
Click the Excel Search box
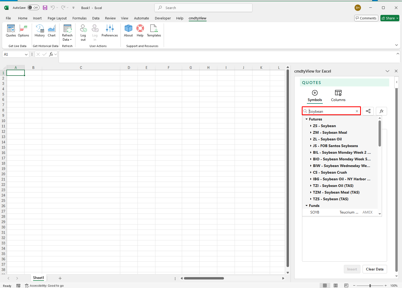[203, 8]
